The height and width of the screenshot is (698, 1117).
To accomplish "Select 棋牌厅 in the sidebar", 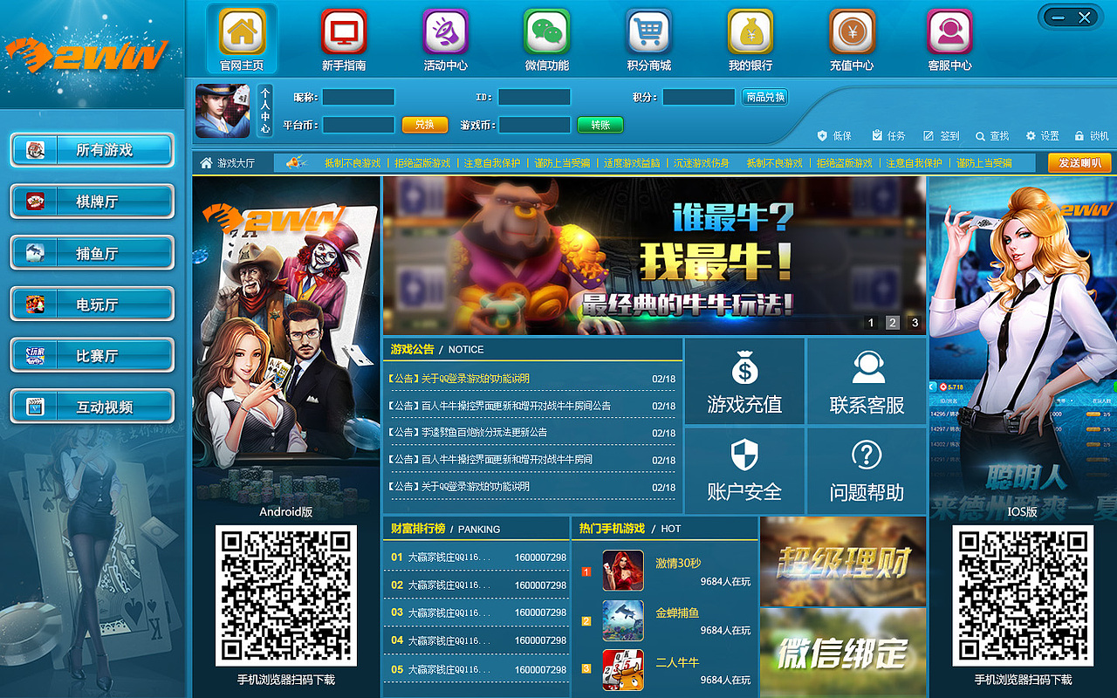I will (x=92, y=202).
